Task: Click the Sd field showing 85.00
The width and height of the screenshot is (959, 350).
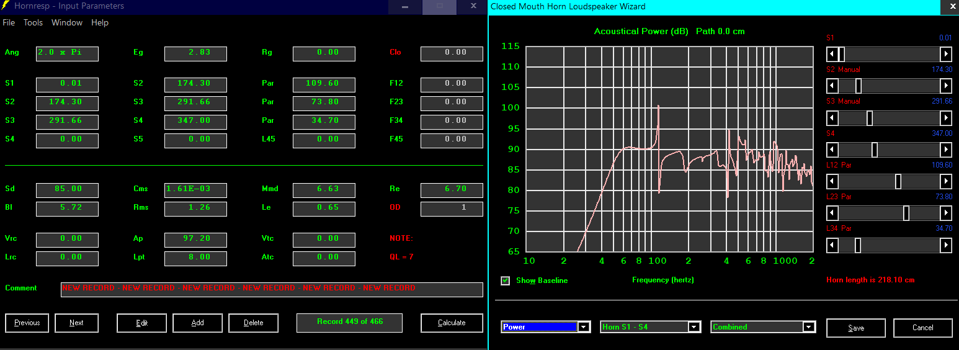Action: tap(67, 190)
